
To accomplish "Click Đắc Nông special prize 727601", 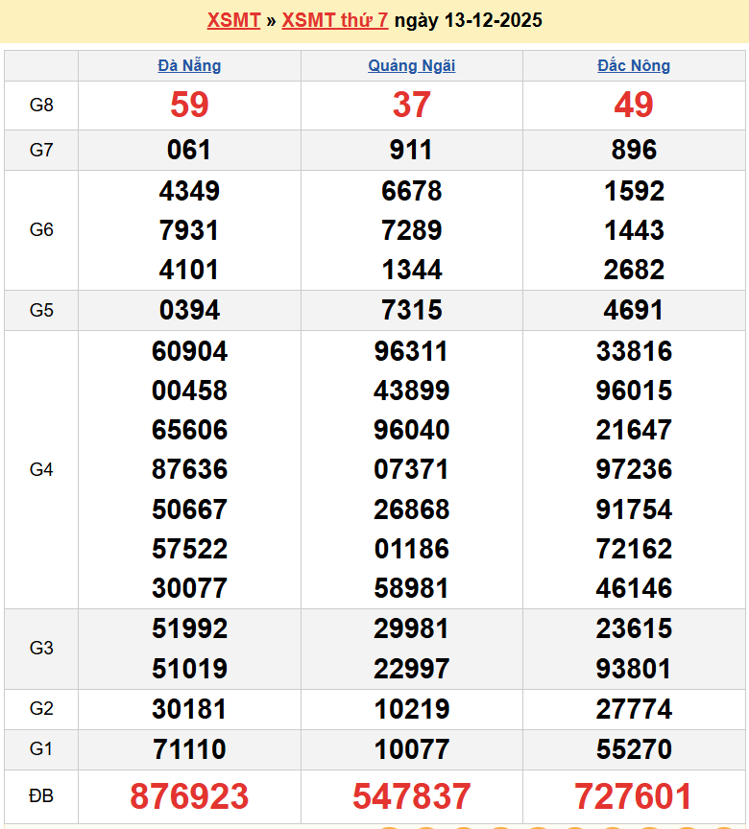I will point(634,796).
